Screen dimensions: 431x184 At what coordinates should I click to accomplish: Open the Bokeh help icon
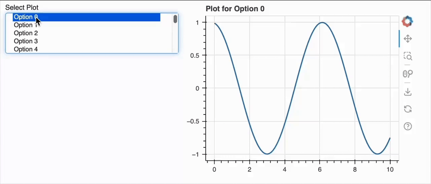408,126
